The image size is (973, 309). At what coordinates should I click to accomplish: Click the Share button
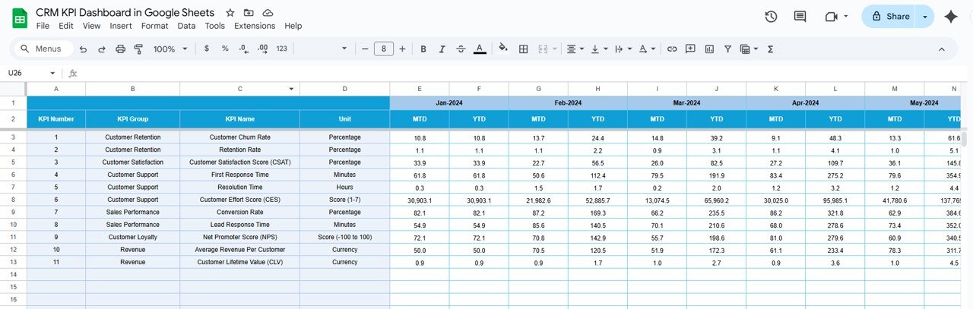click(890, 16)
